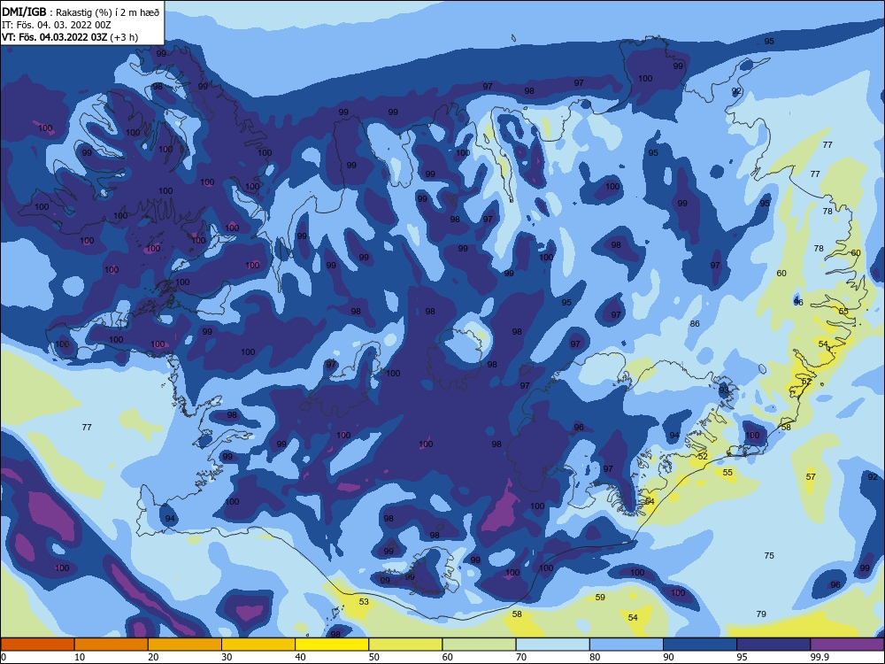
Task: Click the pale green 60–70 legend swatch
Action: click(479, 645)
